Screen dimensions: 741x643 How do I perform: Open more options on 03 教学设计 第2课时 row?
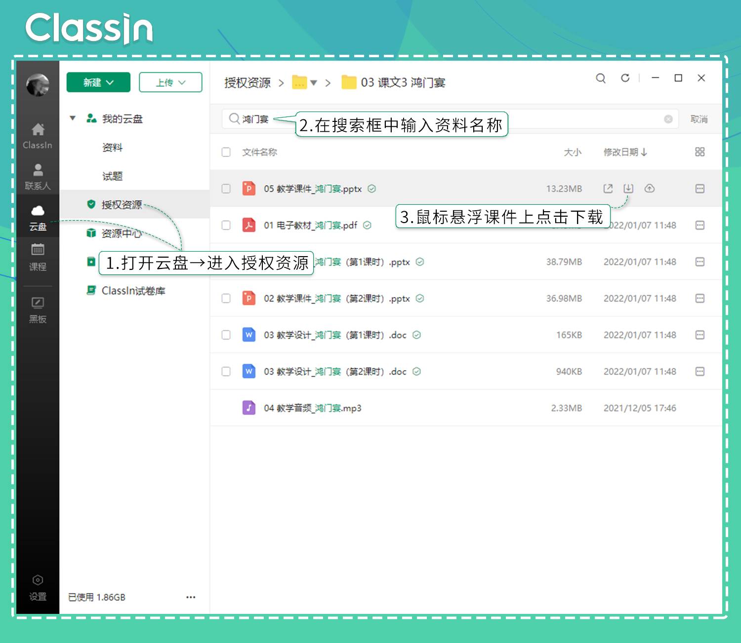[700, 371]
